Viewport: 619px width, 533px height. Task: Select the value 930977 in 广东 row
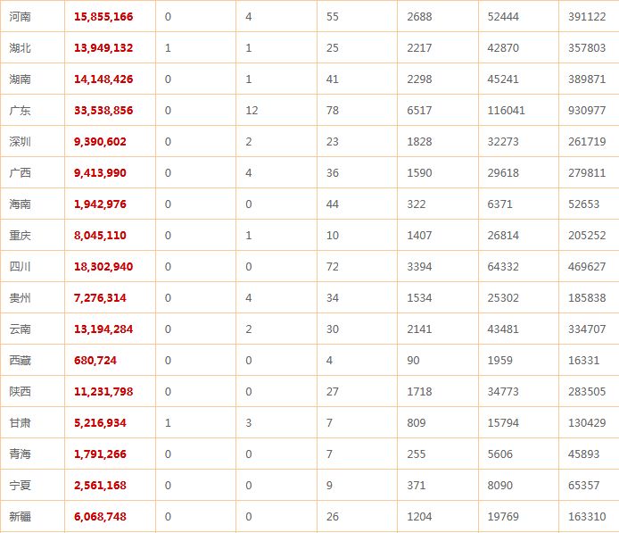click(x=586, y=110)
